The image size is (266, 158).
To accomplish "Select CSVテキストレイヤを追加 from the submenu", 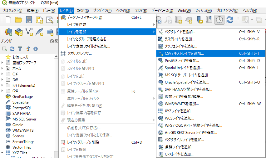I will [x=184, y=54].
